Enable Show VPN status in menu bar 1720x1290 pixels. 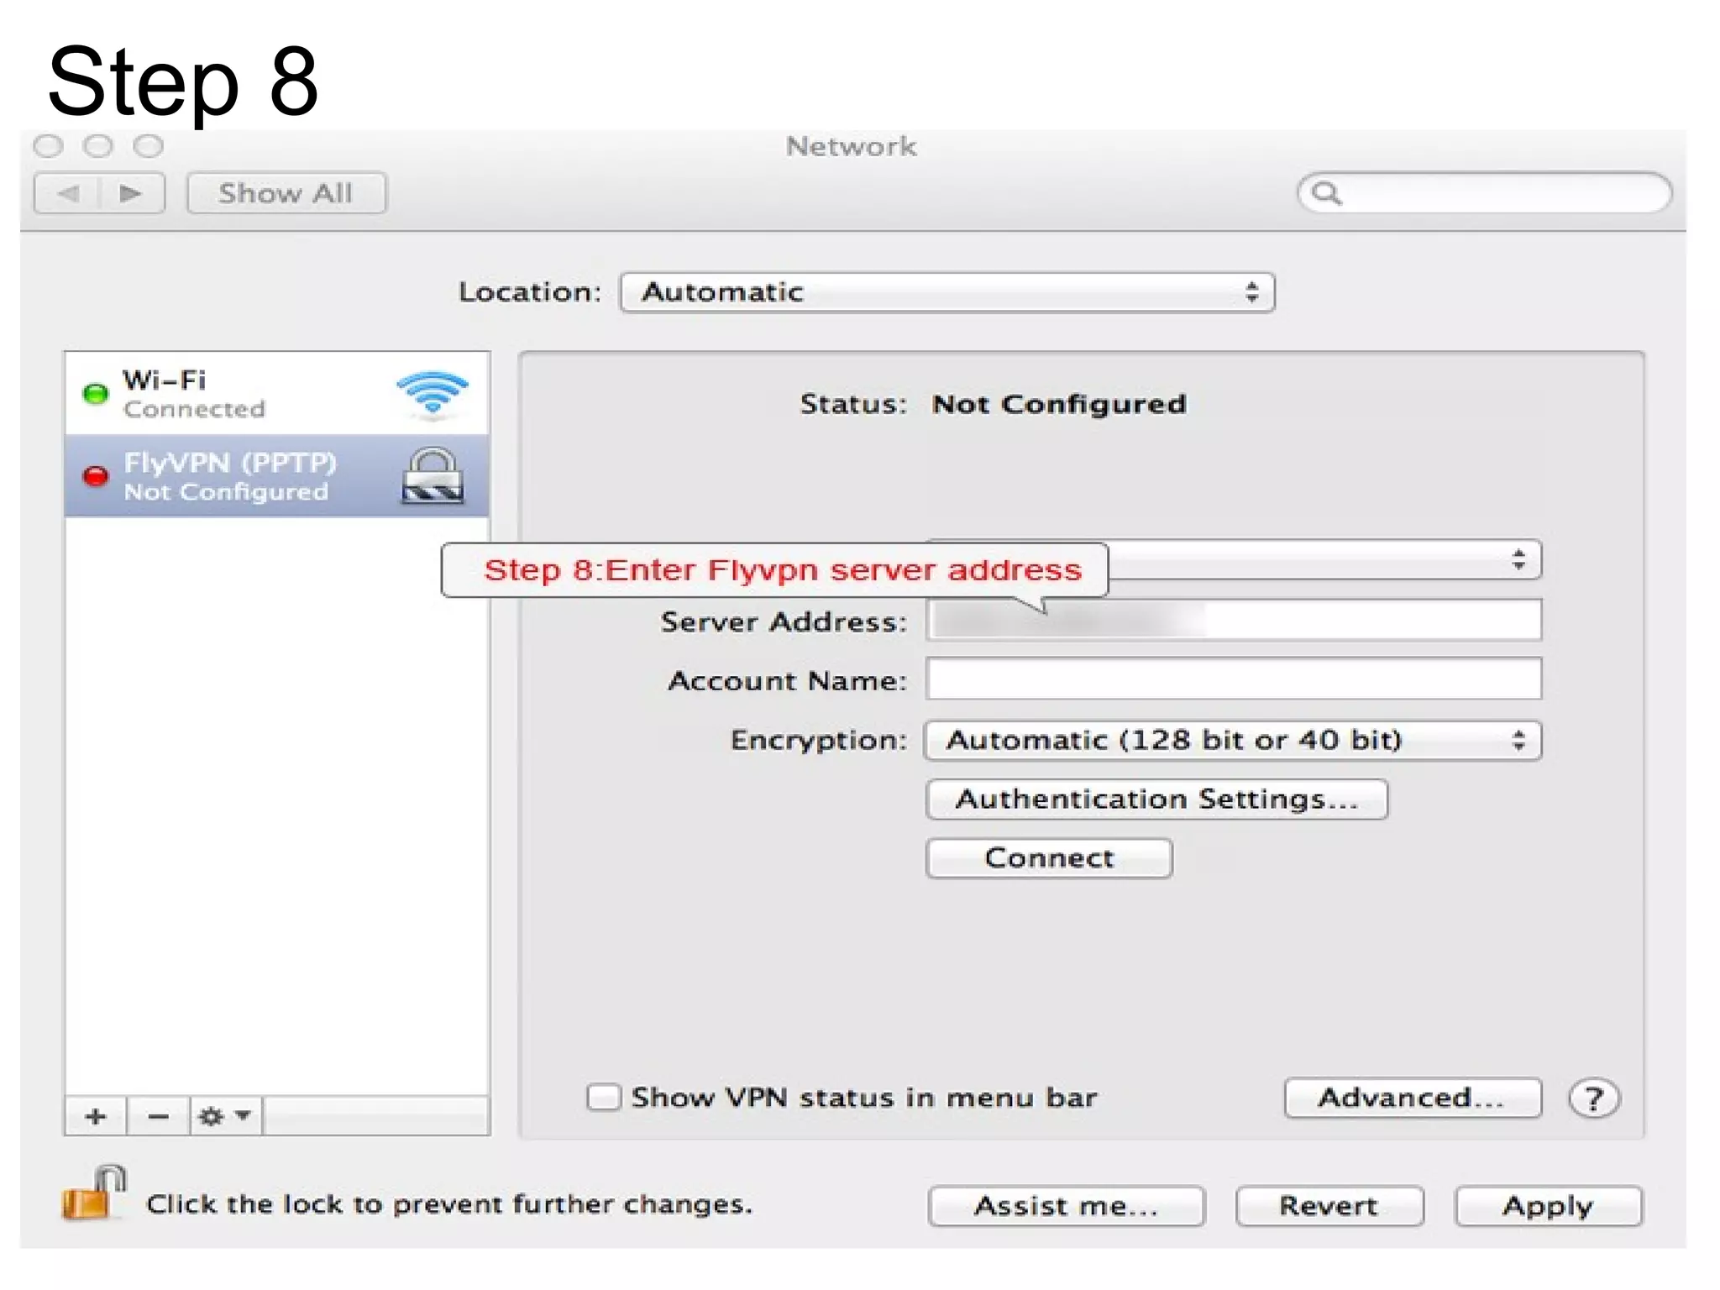coord(604,1097)
